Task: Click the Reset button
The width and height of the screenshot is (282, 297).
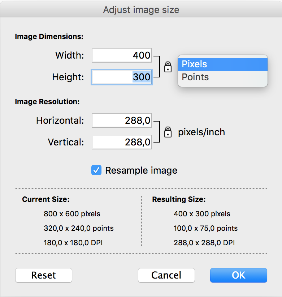Action: (44, 275)
